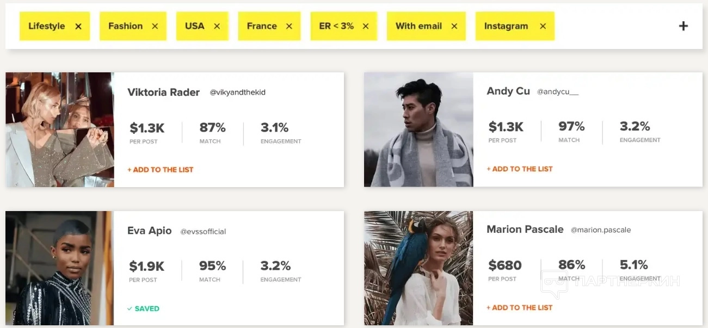708x328 pixels.
Task: Add Marion Pascale to the list
Action: point(520,308)
